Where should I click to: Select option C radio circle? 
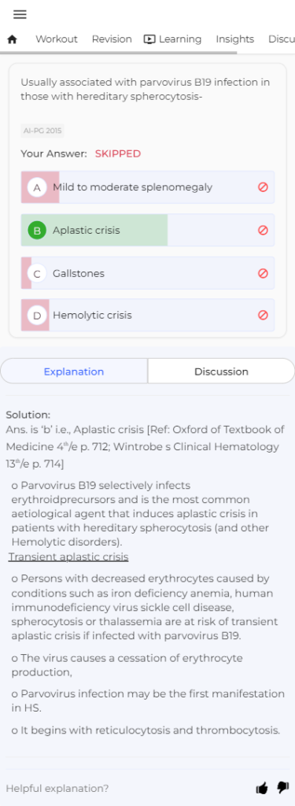tap(37, 274)
